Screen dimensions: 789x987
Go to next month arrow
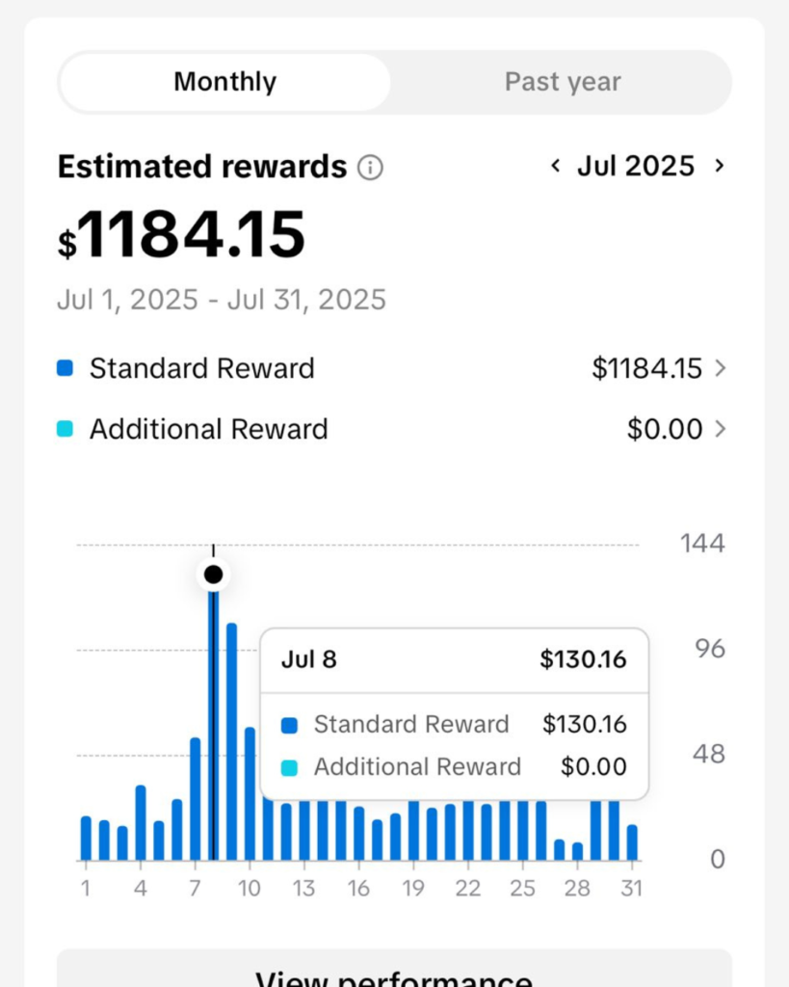point(719,166)
